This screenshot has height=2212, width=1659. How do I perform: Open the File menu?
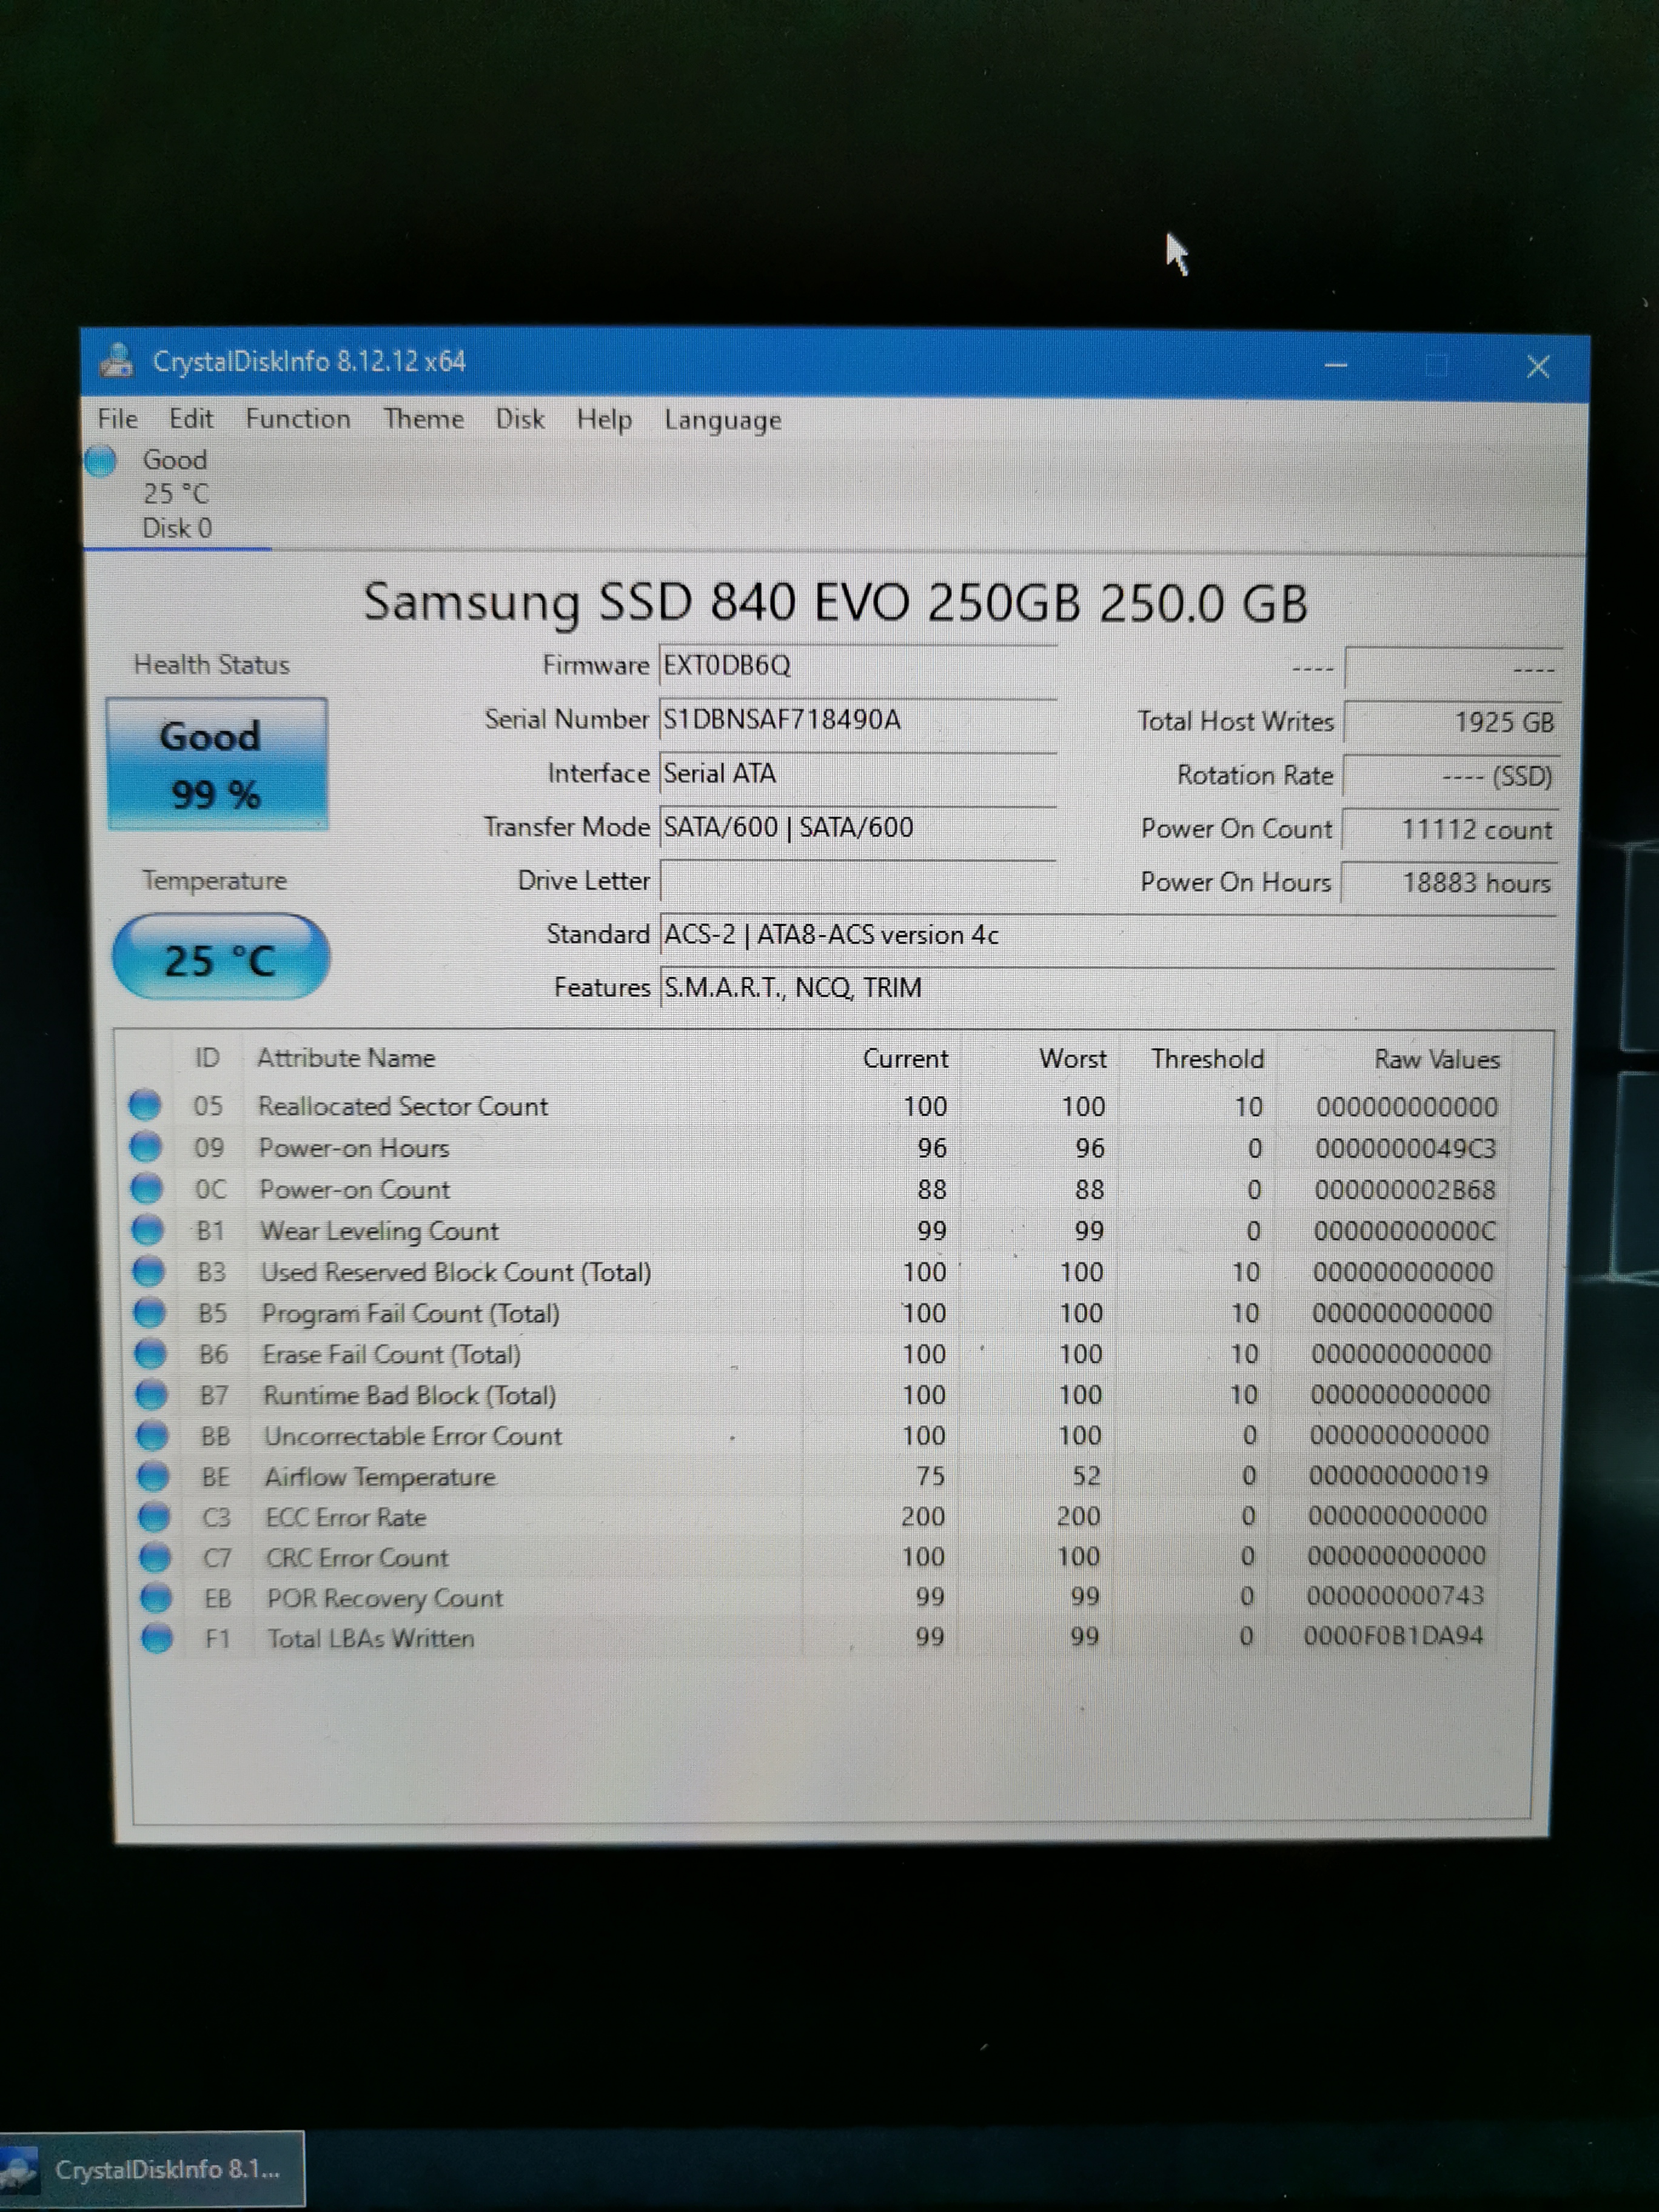(117, 418)
